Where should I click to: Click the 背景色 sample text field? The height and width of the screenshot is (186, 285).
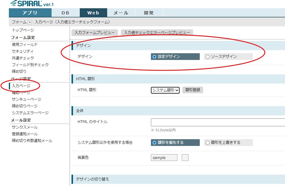(x=164, y=158)
